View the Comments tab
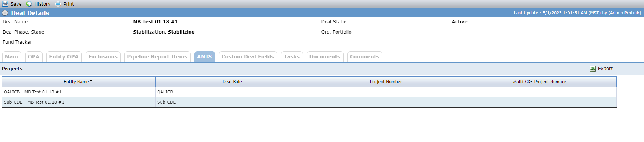Screen dimensions: 644x142 (364, 56)
